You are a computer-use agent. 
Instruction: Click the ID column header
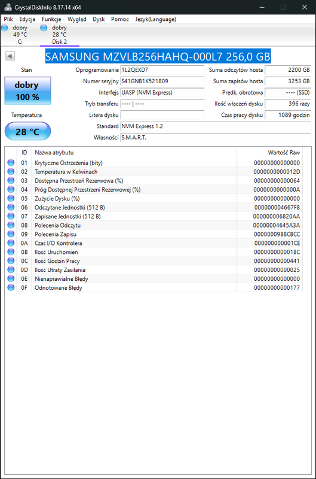(x=24, y=153)
